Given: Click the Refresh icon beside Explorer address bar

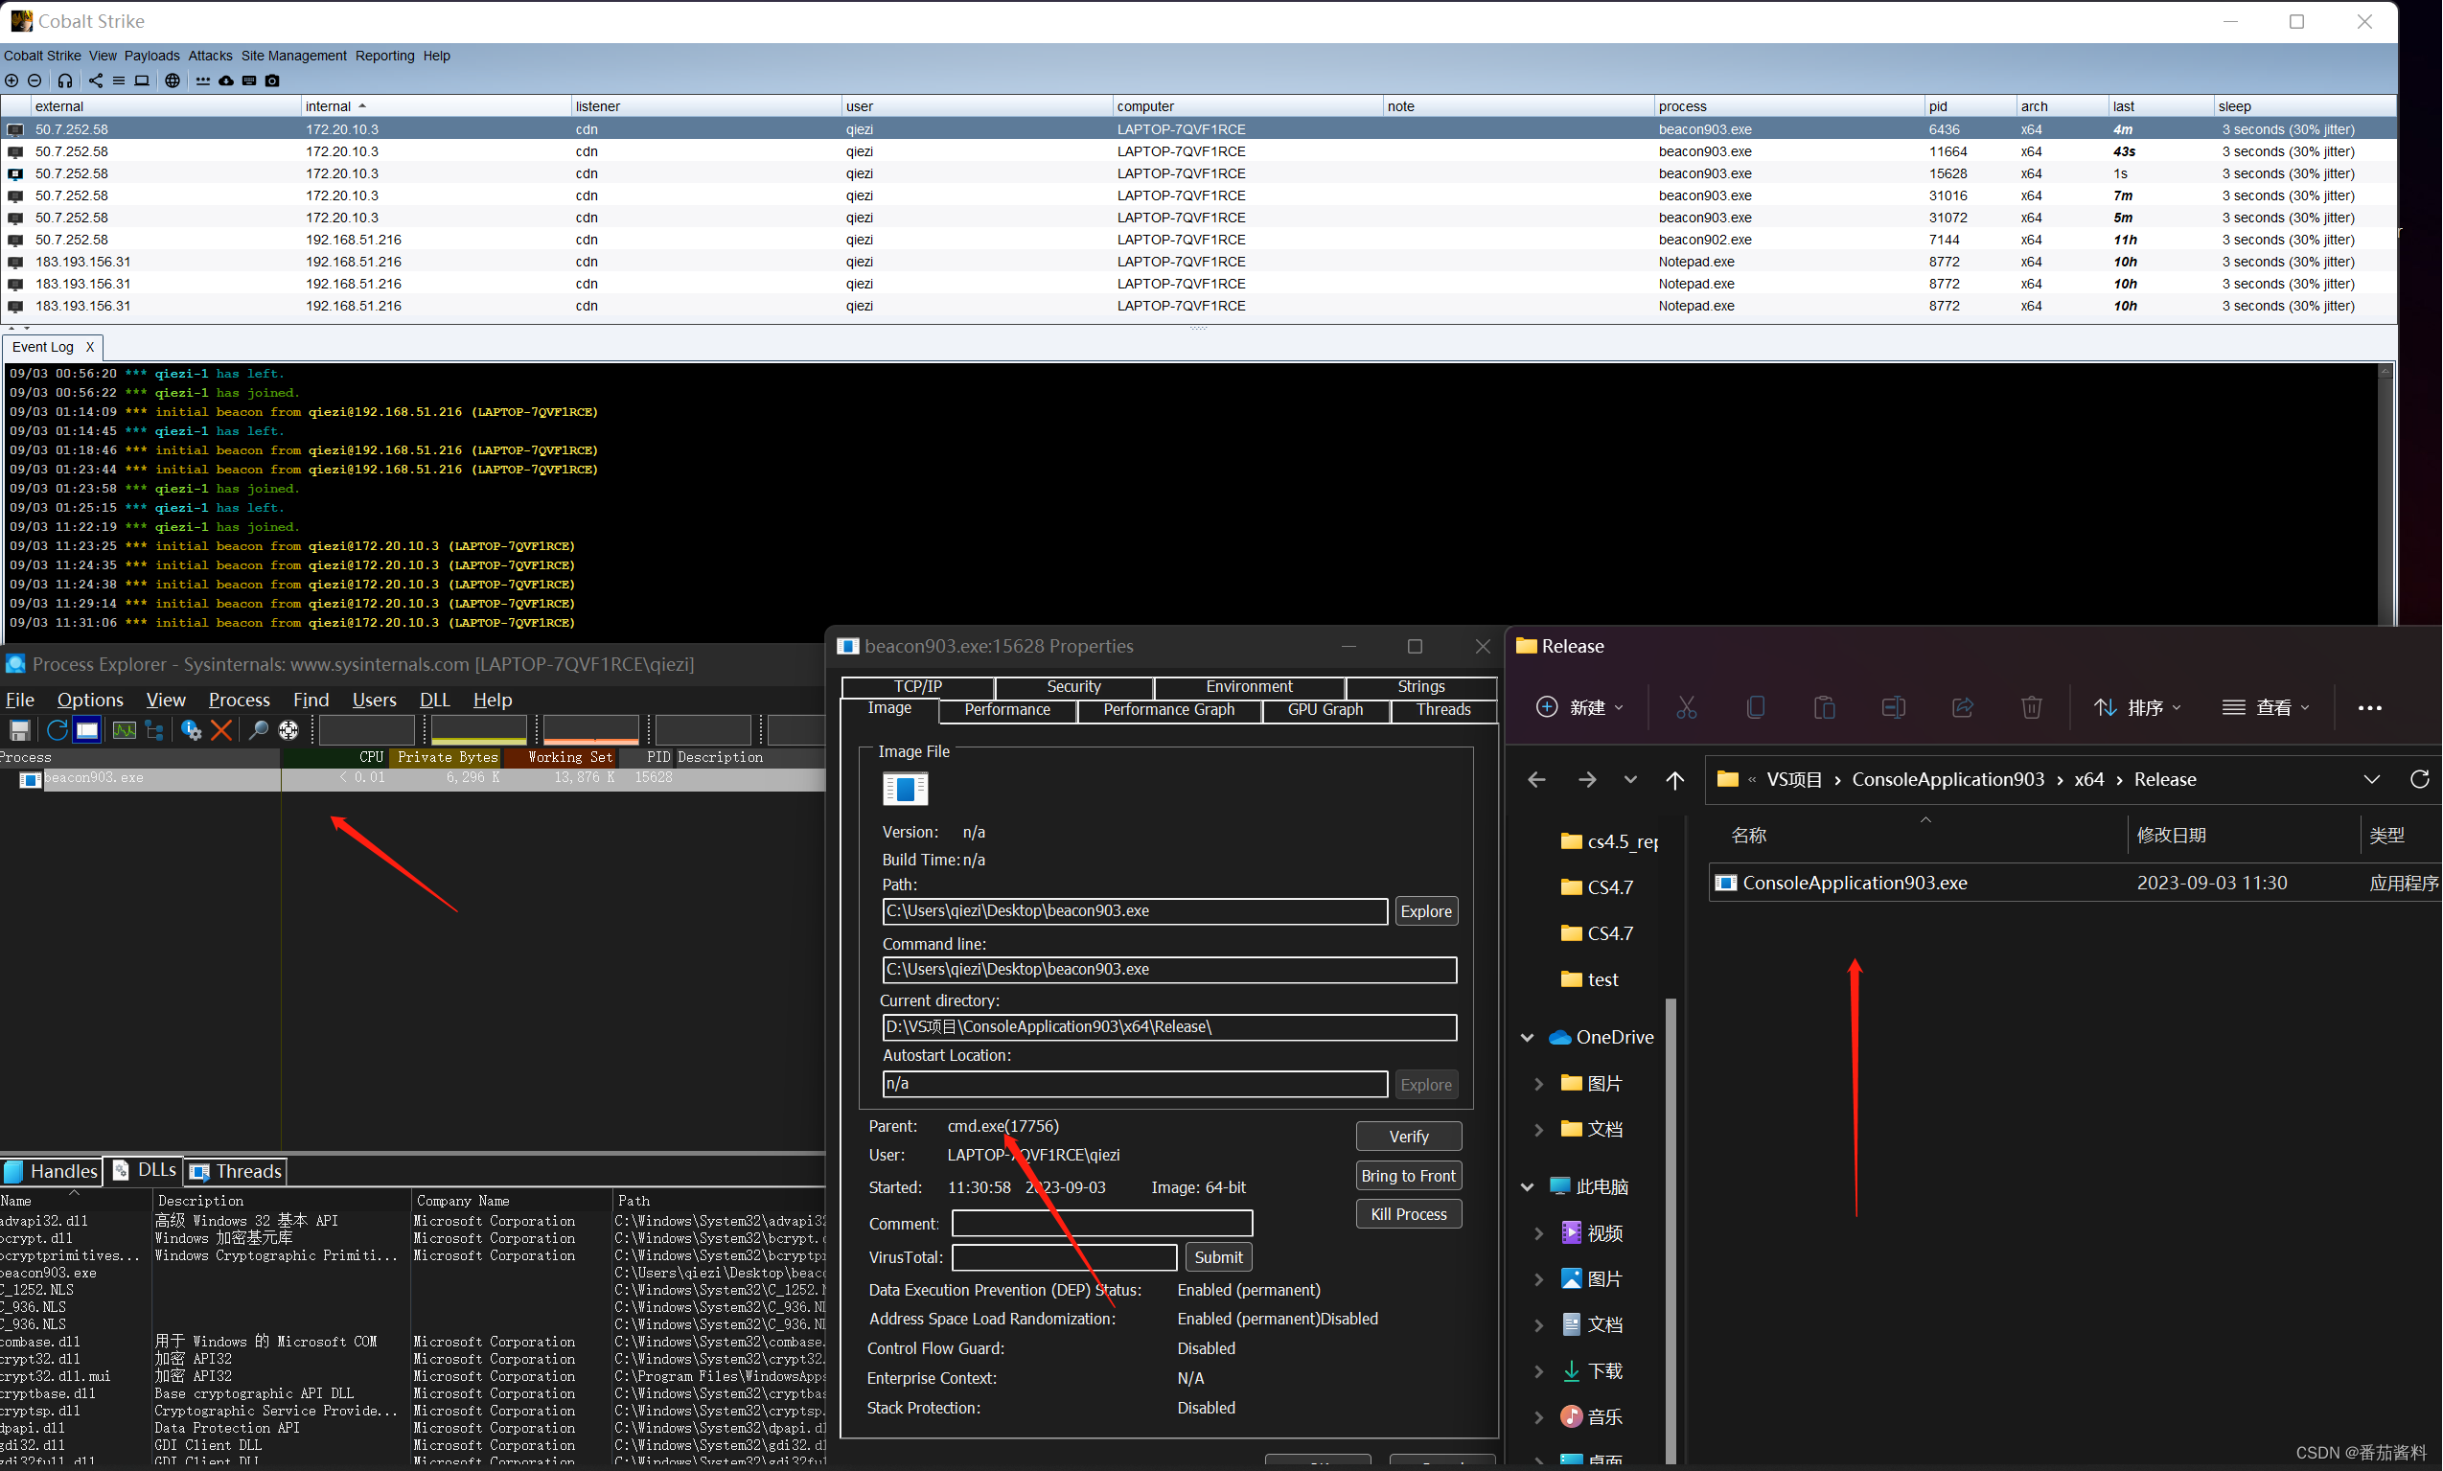Looking at the screenshot, I should tap(2419, 779).
